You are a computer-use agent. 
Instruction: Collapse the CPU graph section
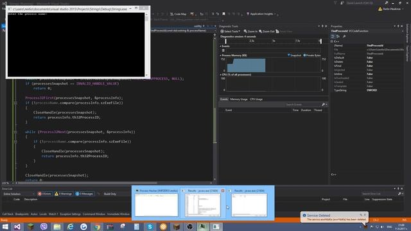tap(220, 74)
